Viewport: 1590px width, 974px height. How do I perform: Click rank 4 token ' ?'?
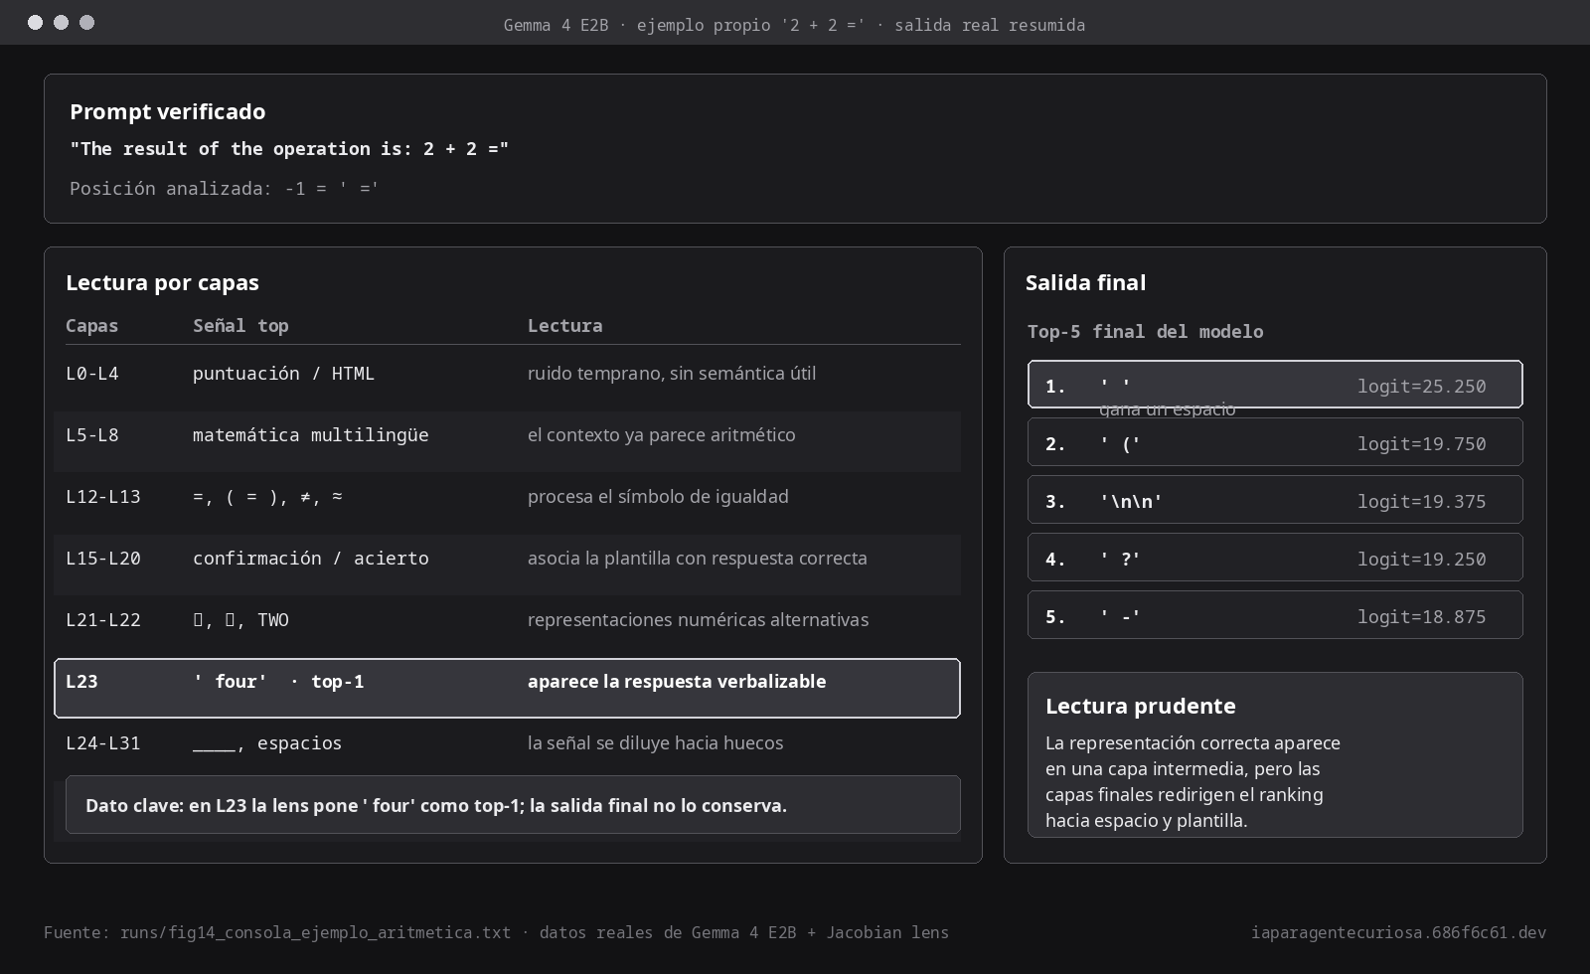[1120, 560]
